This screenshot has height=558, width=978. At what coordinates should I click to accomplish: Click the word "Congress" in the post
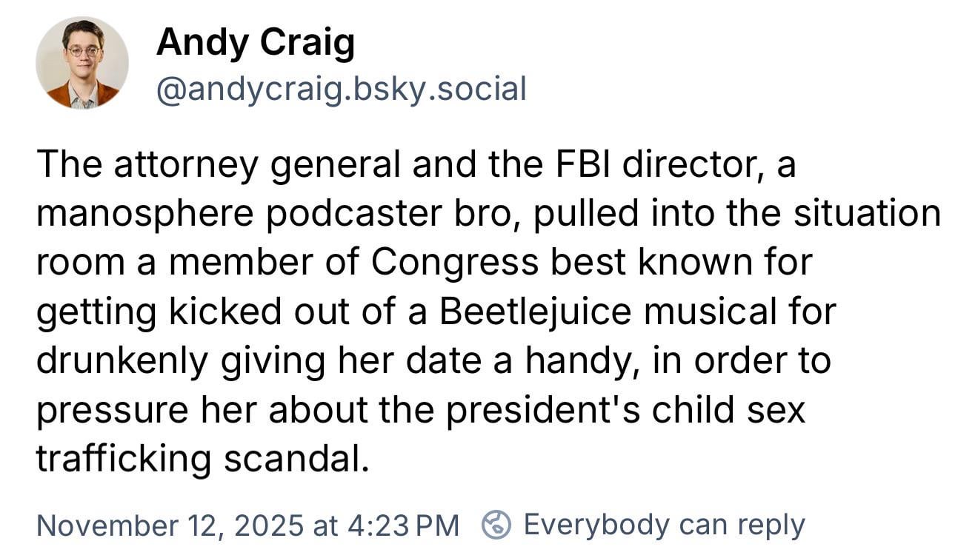coord(454,263)
